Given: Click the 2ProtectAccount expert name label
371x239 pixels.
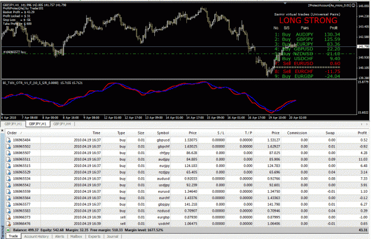Looking at the screenshot, I should pos(329,5).
